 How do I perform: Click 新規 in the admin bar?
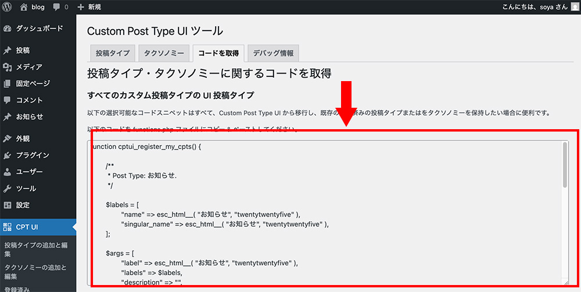pyautogui.click(x=95, y=7)
